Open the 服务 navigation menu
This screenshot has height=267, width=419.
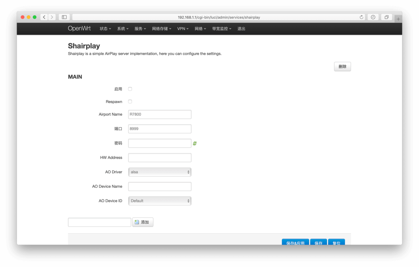140,29
